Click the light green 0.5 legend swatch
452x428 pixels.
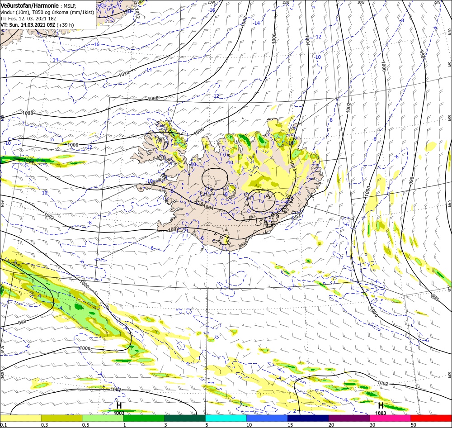click(x=103, y=418)
